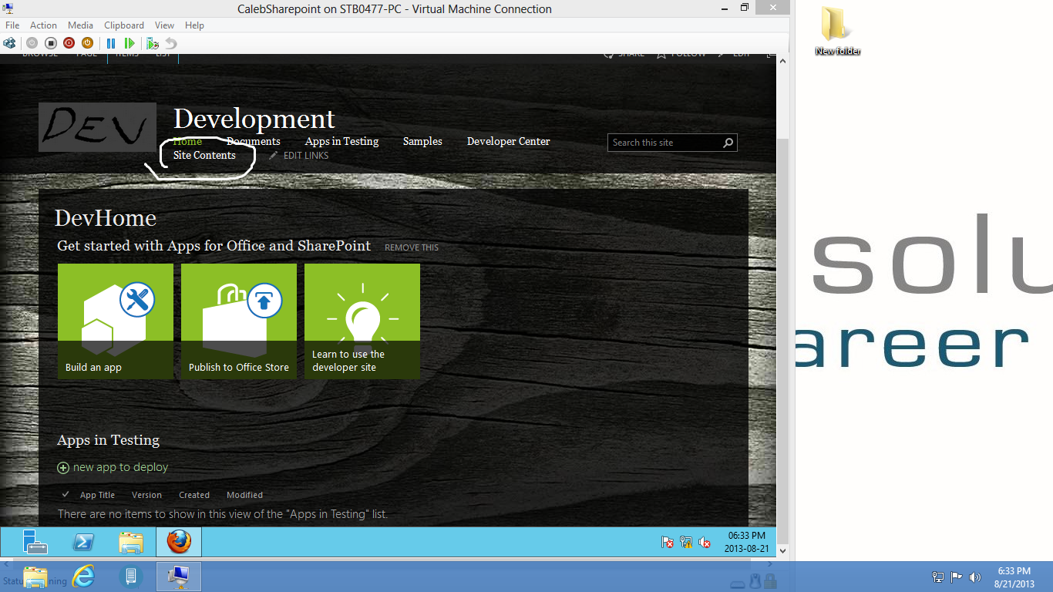Shut down the VM using the red icon

tap(69, 43)
